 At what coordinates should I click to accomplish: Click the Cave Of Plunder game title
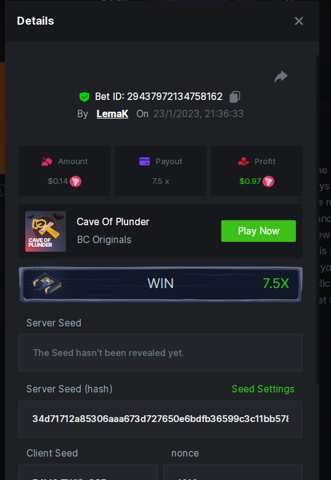(x=113, y=221)
